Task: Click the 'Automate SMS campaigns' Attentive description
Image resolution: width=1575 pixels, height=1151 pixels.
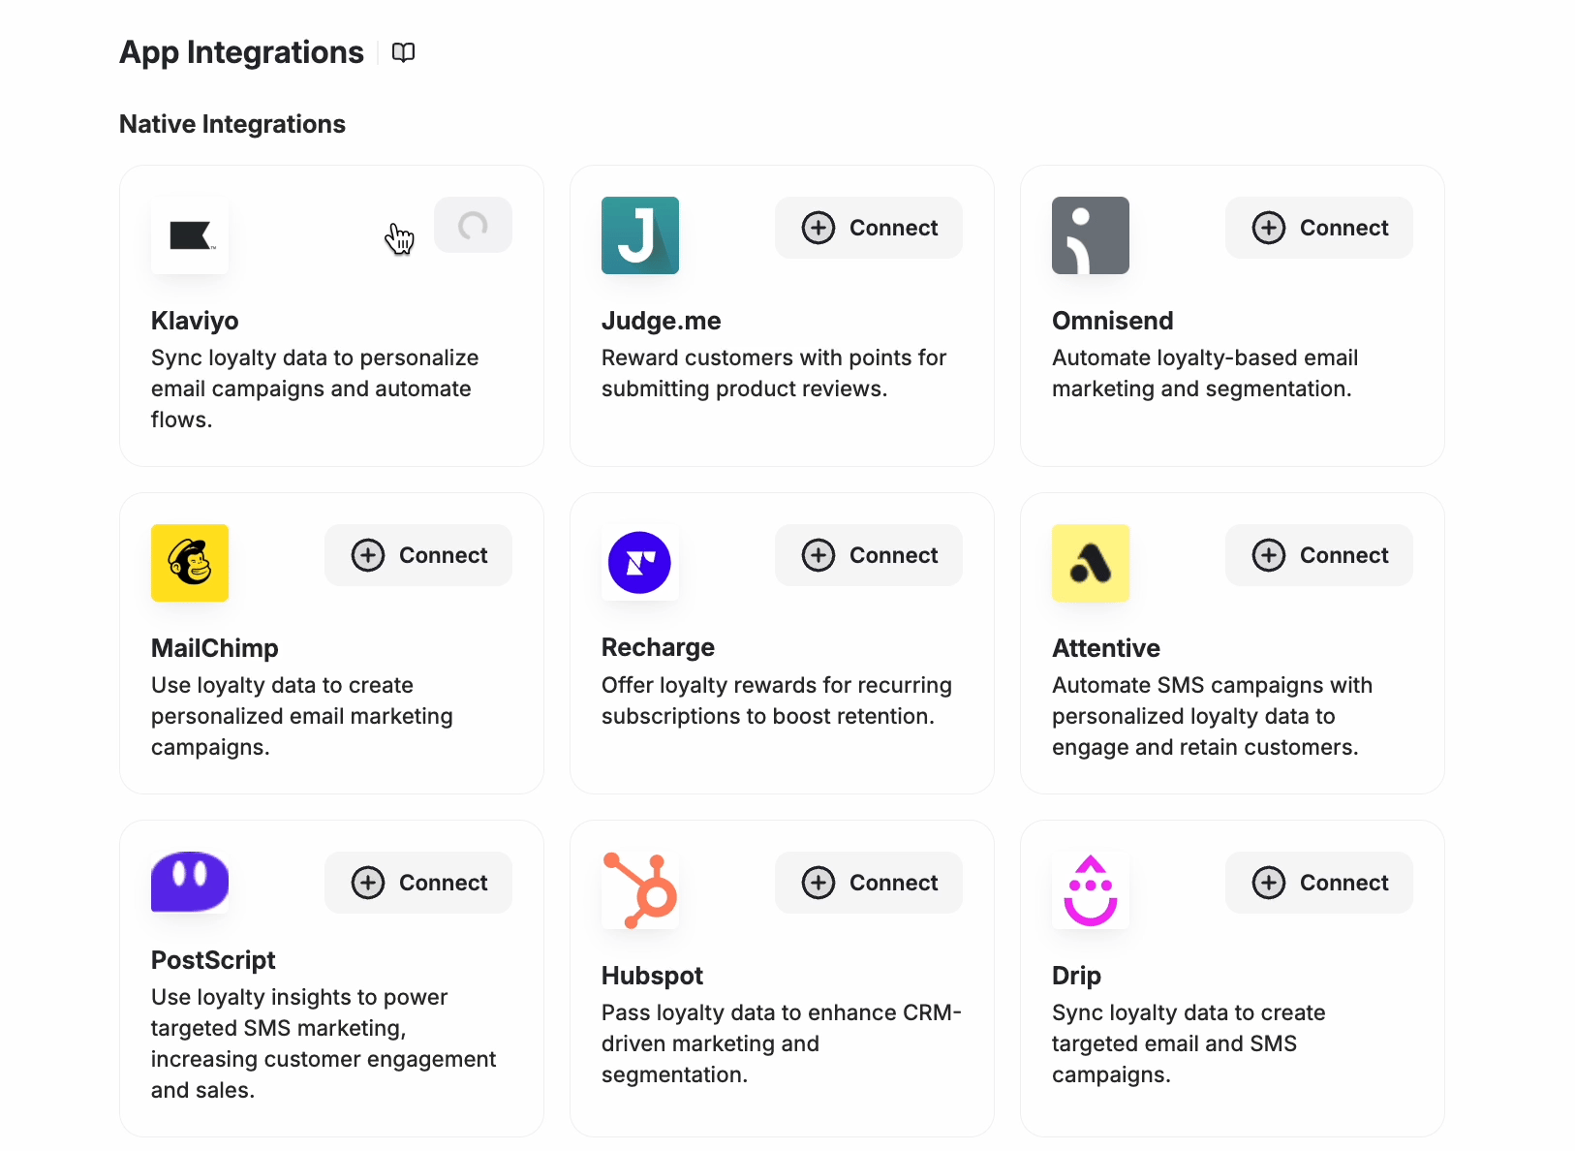Action: click(1213, 716)
